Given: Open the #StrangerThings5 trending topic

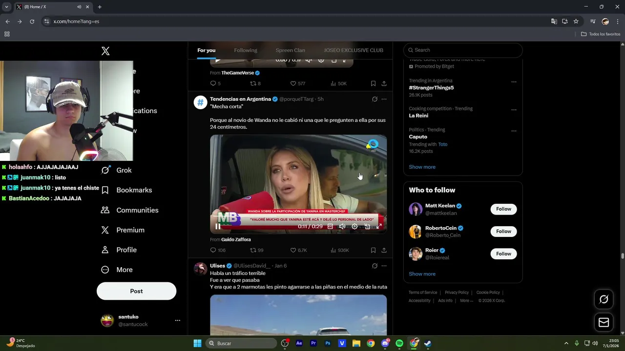Looking at the screenshot, I should tap(431, 88).
